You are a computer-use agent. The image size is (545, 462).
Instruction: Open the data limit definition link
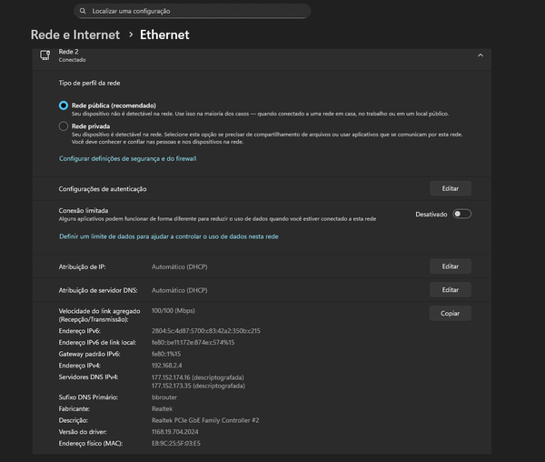click(x=168, y=236)
